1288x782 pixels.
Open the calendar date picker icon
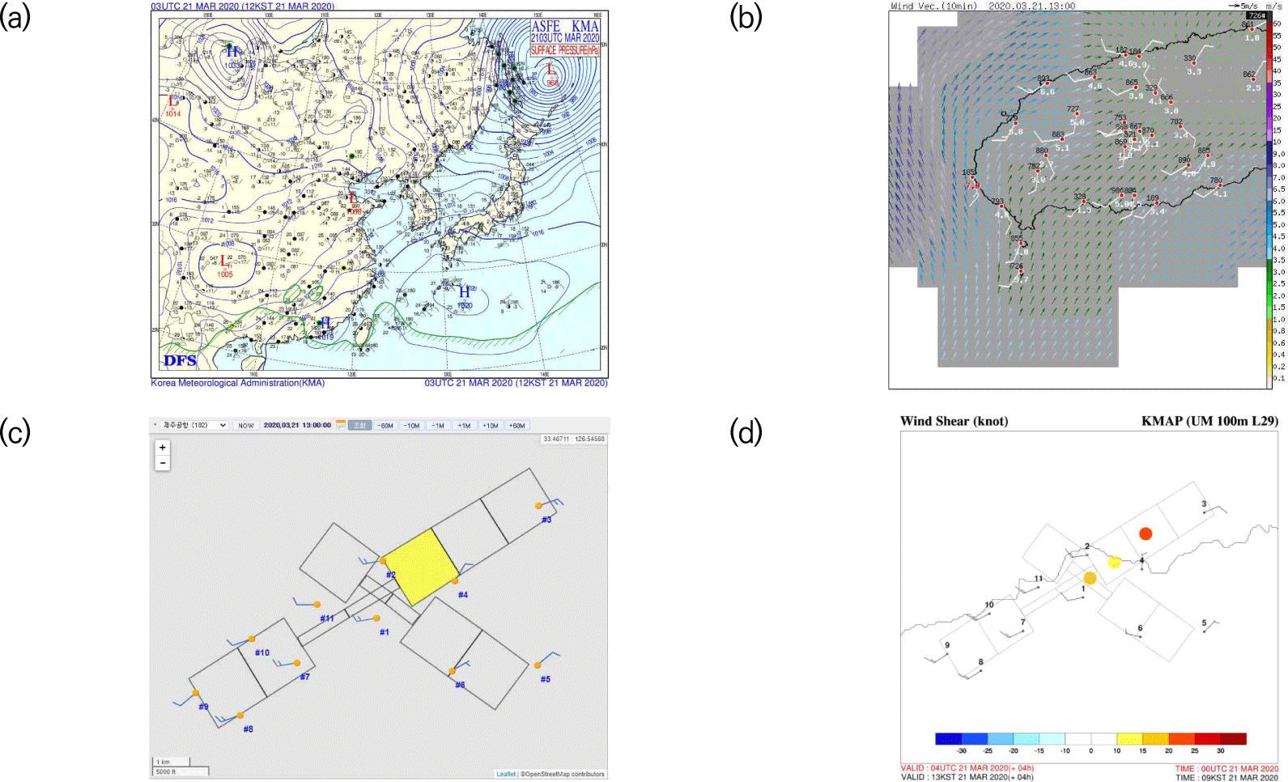point(341,424)
